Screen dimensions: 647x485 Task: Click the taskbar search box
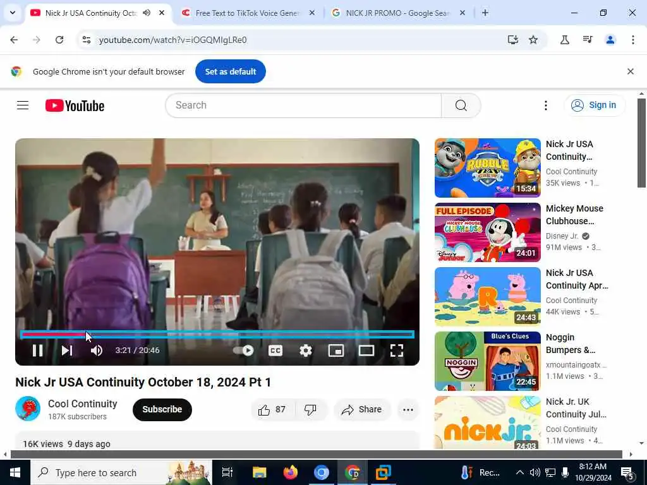point(121,472)
